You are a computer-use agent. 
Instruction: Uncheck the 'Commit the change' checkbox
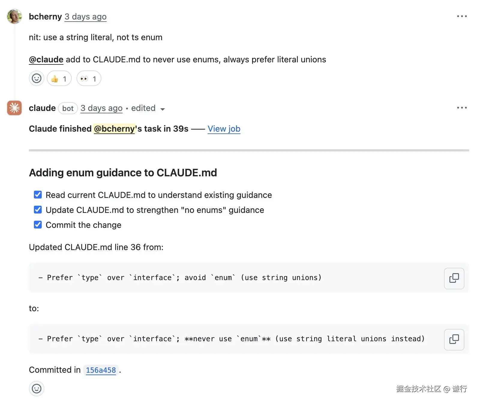(x=38, y=225)
